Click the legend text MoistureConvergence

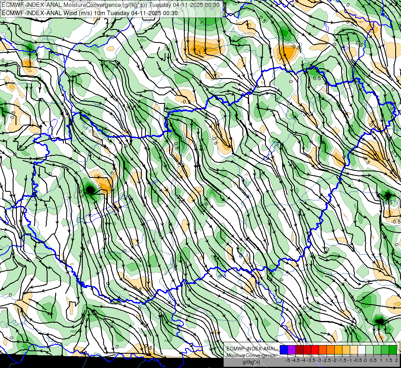[x=251, y=355]
